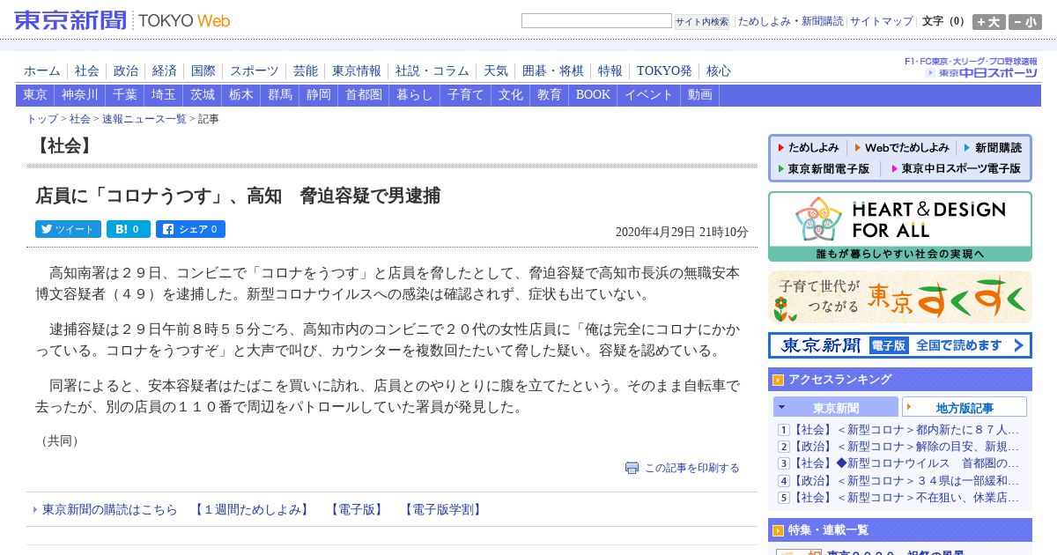Open 【電子版学割】 link below article
The height and width of the screenshot is (555, 1057).
[x=443, y=509]
